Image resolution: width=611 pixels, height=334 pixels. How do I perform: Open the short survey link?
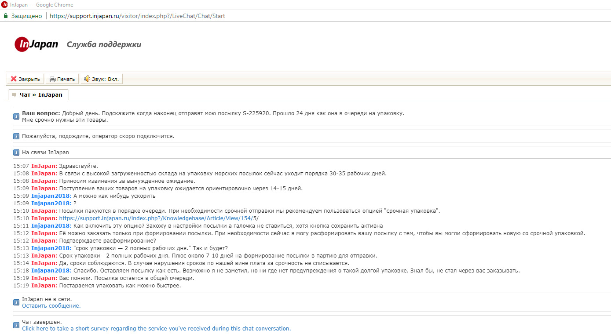[156, 328]
